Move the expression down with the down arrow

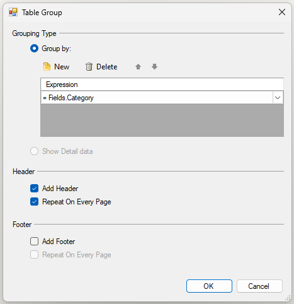[x=154, y=67]
